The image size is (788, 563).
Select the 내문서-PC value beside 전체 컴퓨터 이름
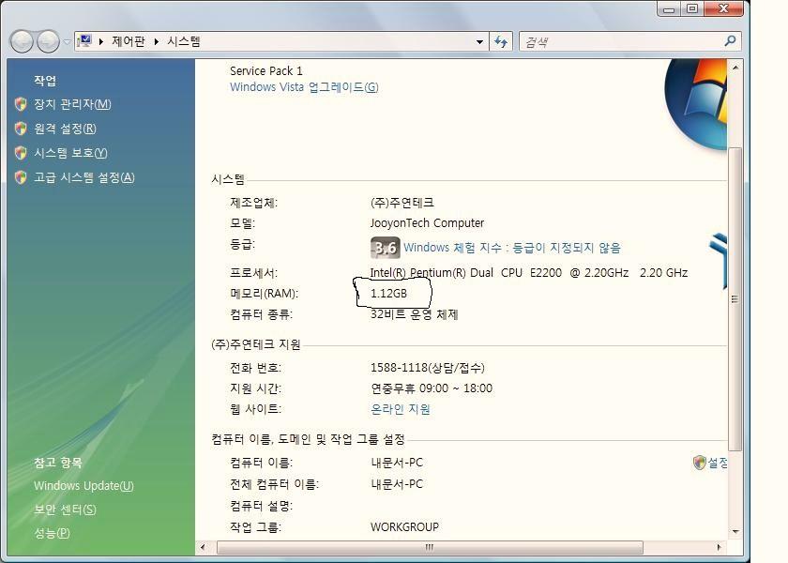pos(397,484)
